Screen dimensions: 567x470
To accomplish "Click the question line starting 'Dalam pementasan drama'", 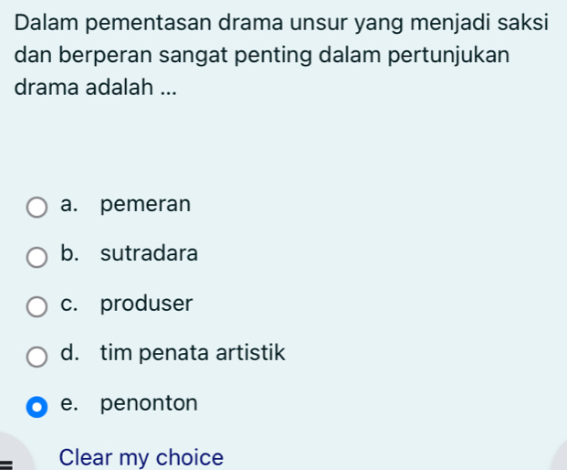I will pos(281,20).
